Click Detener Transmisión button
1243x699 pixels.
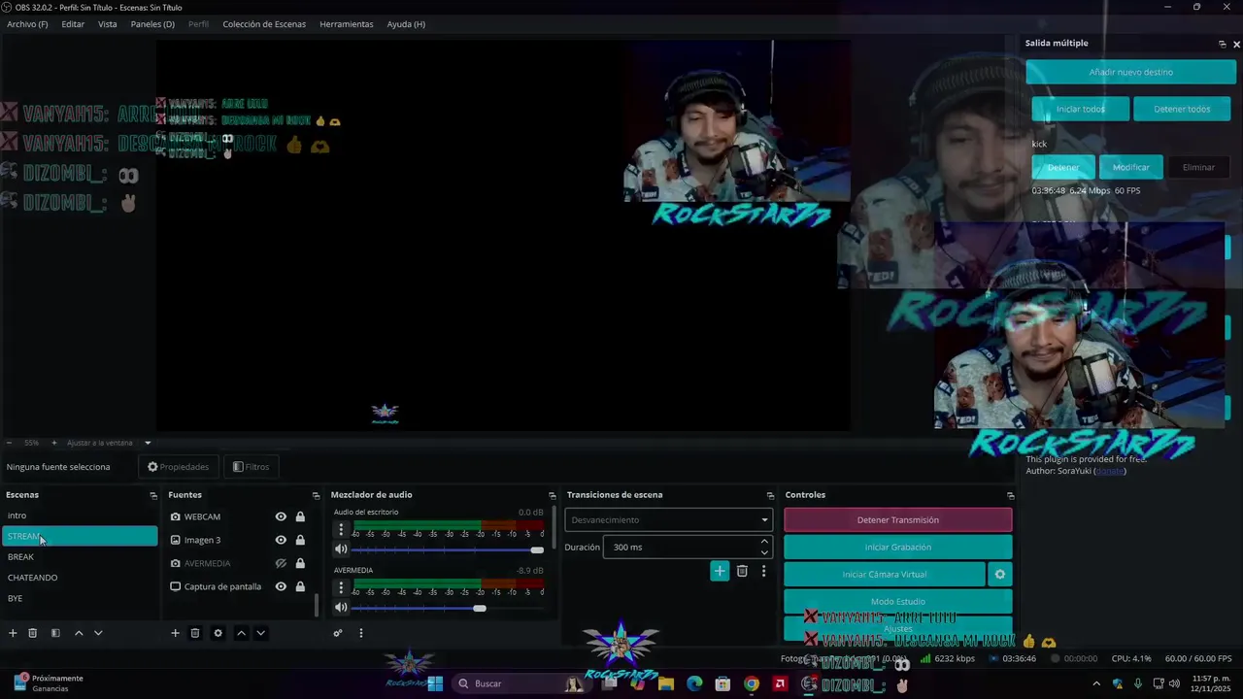click(x=897, y=519)
